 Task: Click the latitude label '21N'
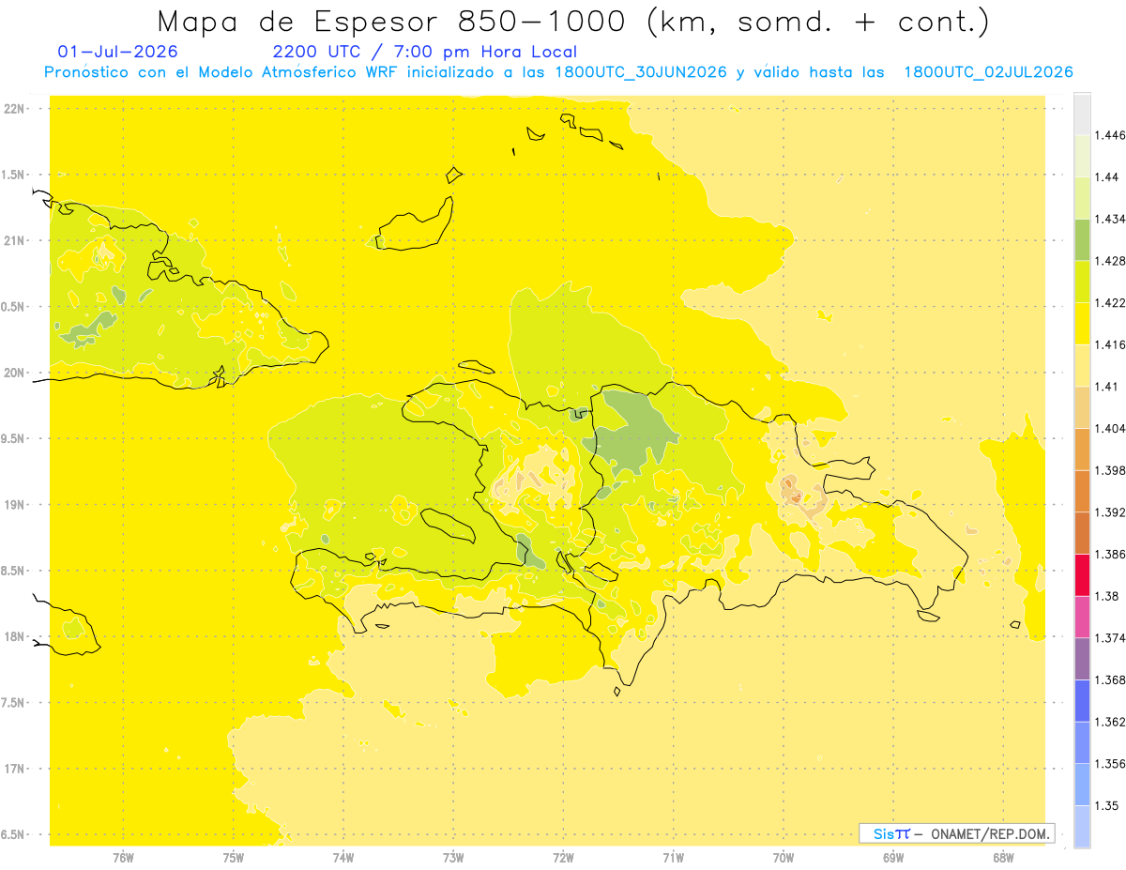[15, 241]
